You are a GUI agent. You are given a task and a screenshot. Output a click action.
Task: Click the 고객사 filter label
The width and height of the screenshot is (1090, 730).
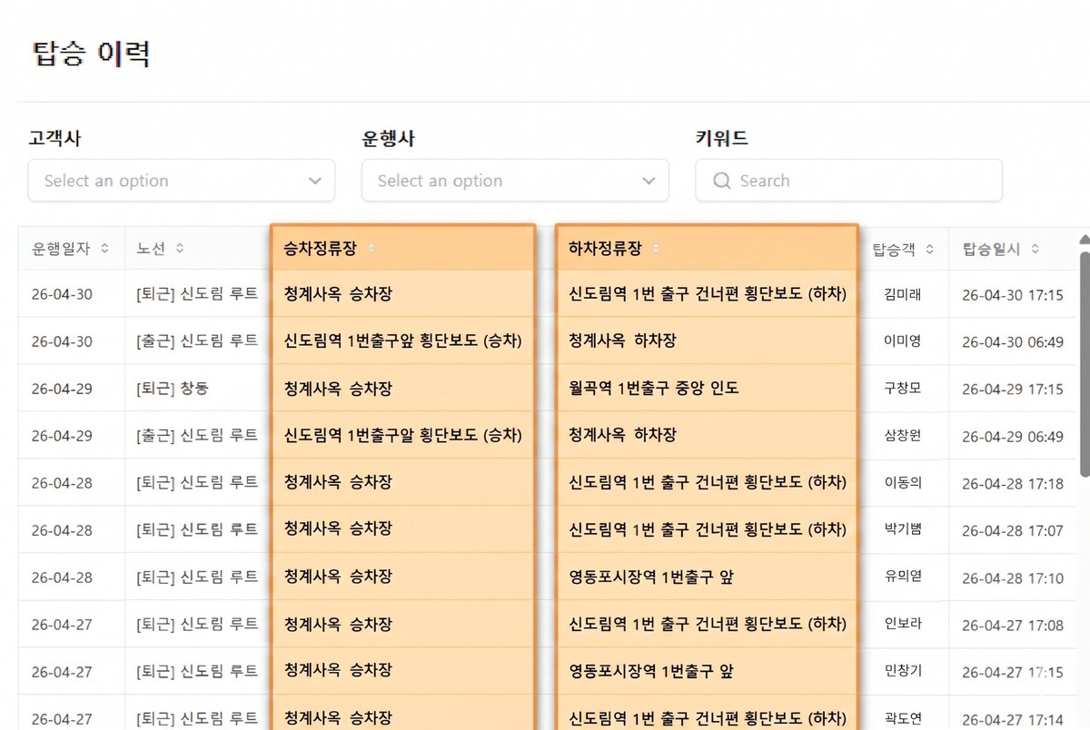(54, 139)
